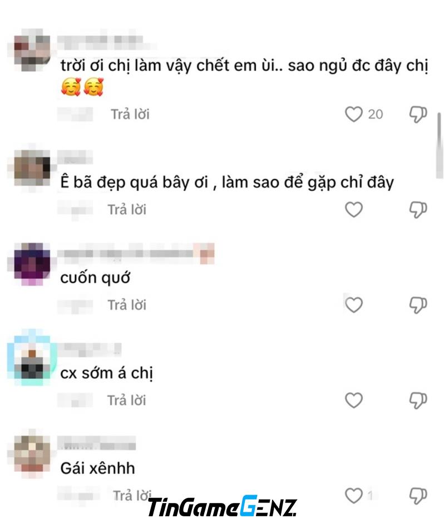Click 'Trả lời' under 'cuốn quớ'
This screenshot has width=444, height=523.
pyautogui.click(x=127, y=305)
